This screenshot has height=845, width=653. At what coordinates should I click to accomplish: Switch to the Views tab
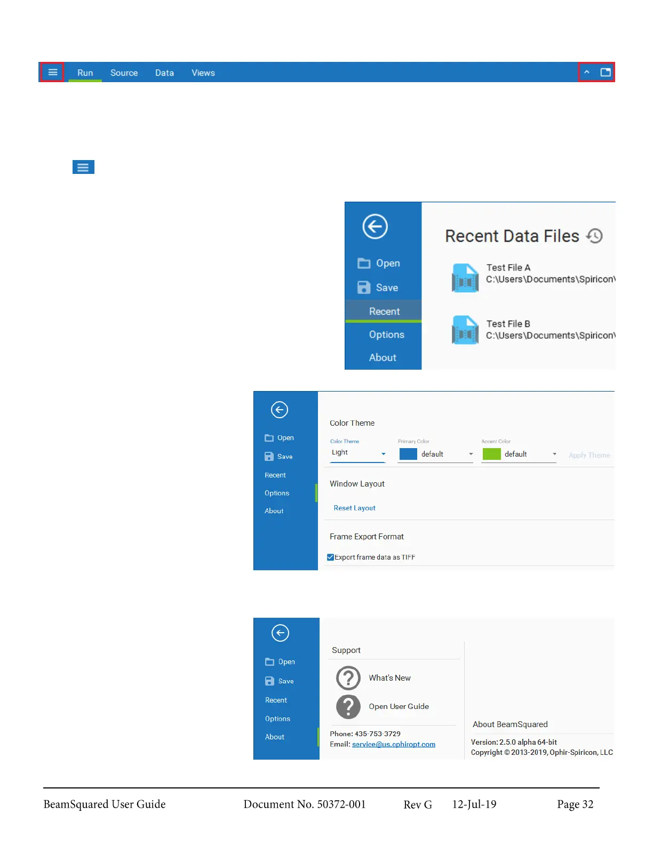coord(203,73)
